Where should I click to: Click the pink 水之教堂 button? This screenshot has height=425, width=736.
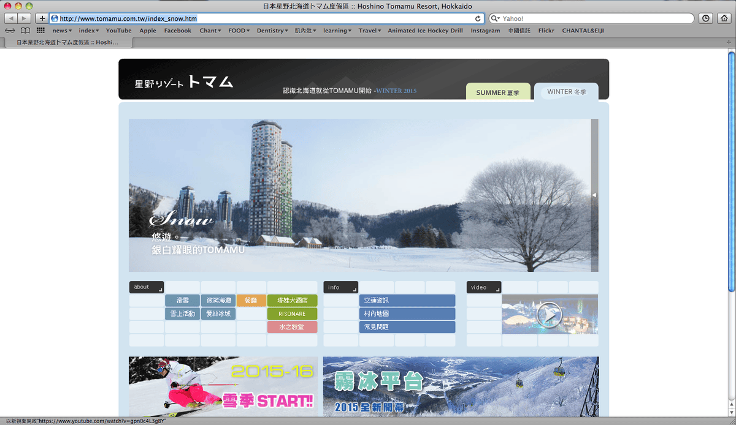point(292,327)
